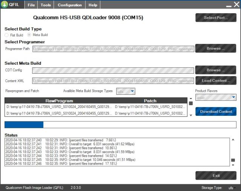Open the Storage Type ufs selector in status bar
The height and width of the screenshot is (191, 241).
(232, 188)
